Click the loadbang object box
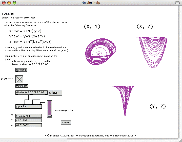The width and height of the screenshot is (182, 142). coord(21,70)
